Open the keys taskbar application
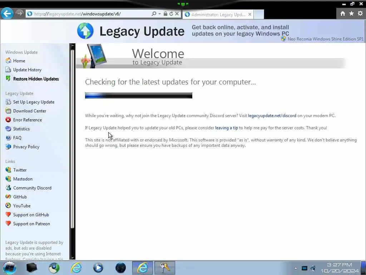 tap(164, 268)
